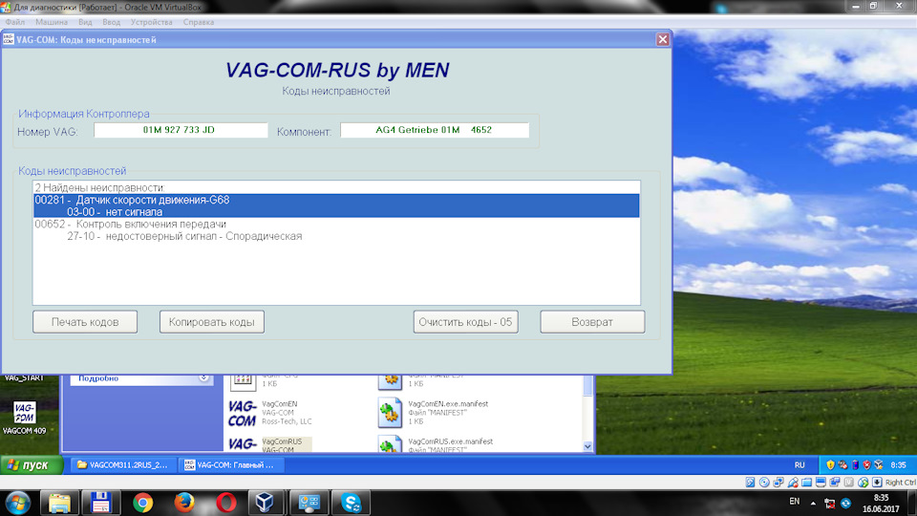Click the Компонент field AG4 Getriebe 01M
This screenshot has width=917, height=516.
click(435, 130)
